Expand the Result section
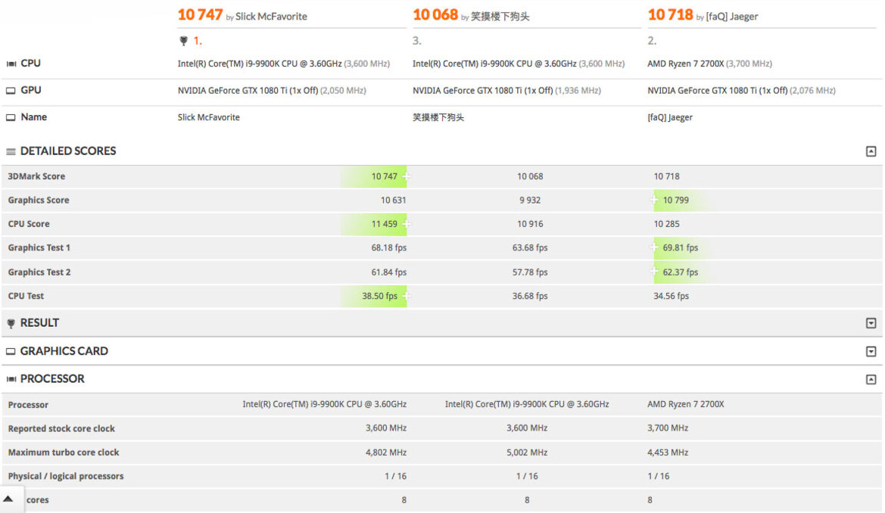This screenshot has height=513, width=885. 871,323
